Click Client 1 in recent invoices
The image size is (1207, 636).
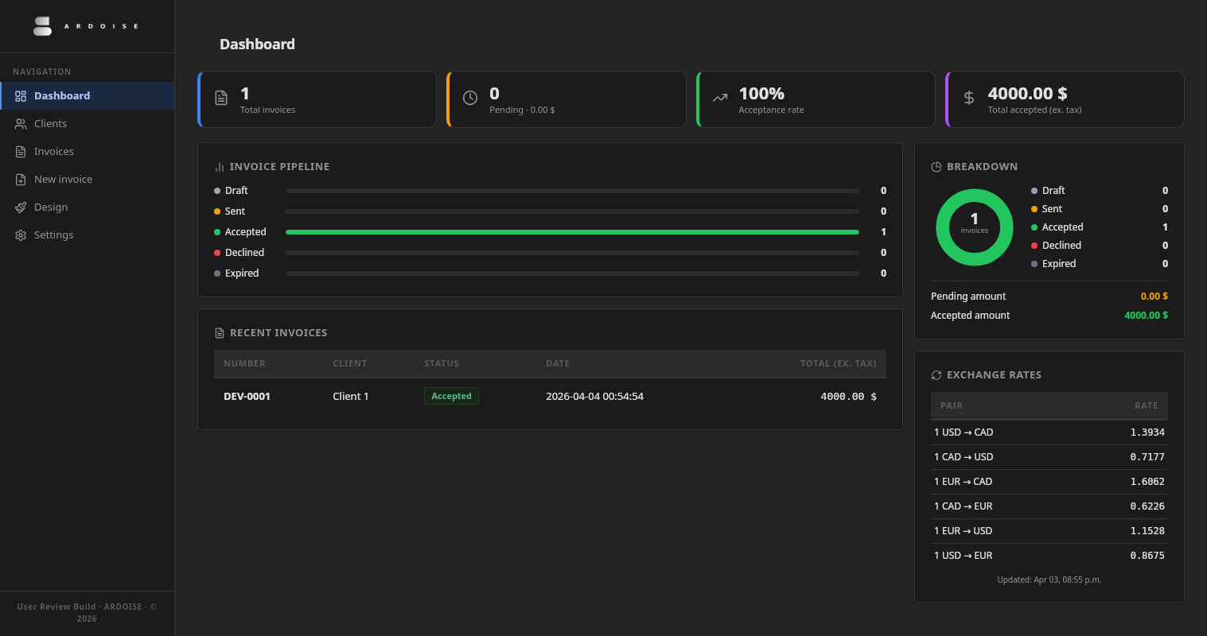tap(350, 397)
